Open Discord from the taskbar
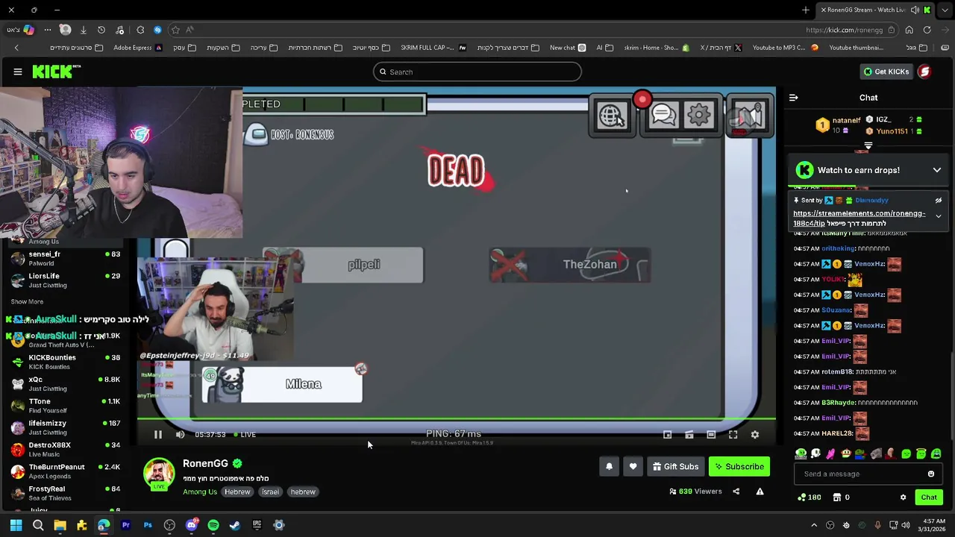Image resolution: width=955 pixels, height=537 pixels. (192, 525)
